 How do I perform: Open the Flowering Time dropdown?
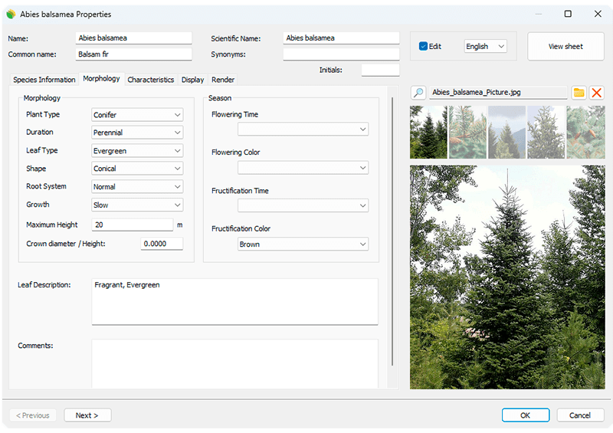tap(303, 129)
